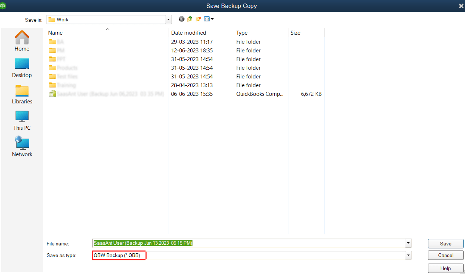Close the Save Backup Copy dialog
Viewport: 465px width, 274px height.
point(461,6)
